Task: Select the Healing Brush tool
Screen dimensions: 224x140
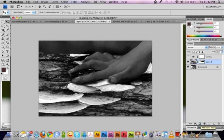Action: [3, 35]
